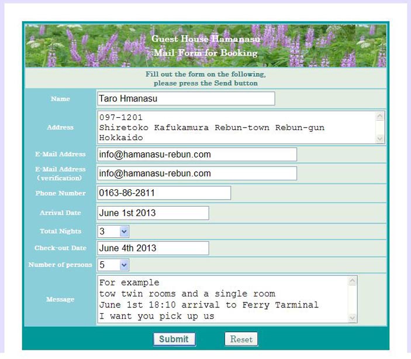Reset the booking form
This screenshot has height=359, width=411.
tap(241, 339)
